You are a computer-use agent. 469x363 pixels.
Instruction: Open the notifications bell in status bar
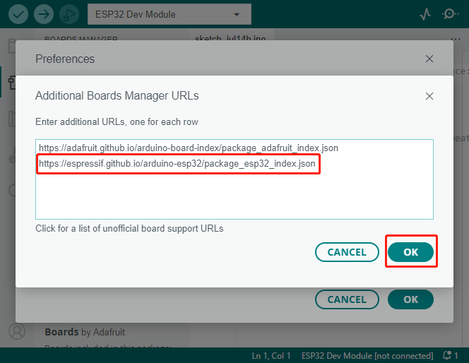tap(450, 355)
